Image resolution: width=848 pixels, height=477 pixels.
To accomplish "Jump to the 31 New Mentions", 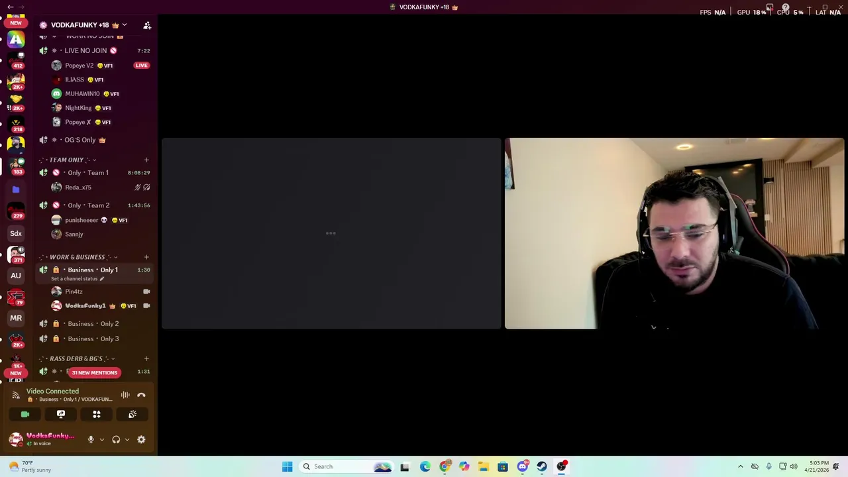I will (94, 372).
